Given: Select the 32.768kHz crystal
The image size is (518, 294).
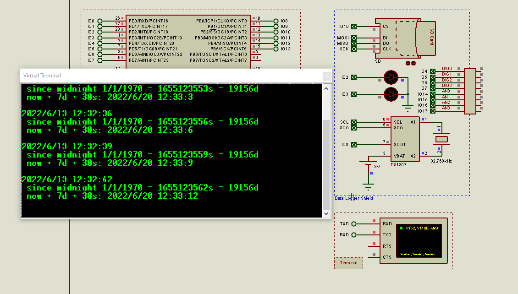Looking at the screenshot, I should click(442, 139).
